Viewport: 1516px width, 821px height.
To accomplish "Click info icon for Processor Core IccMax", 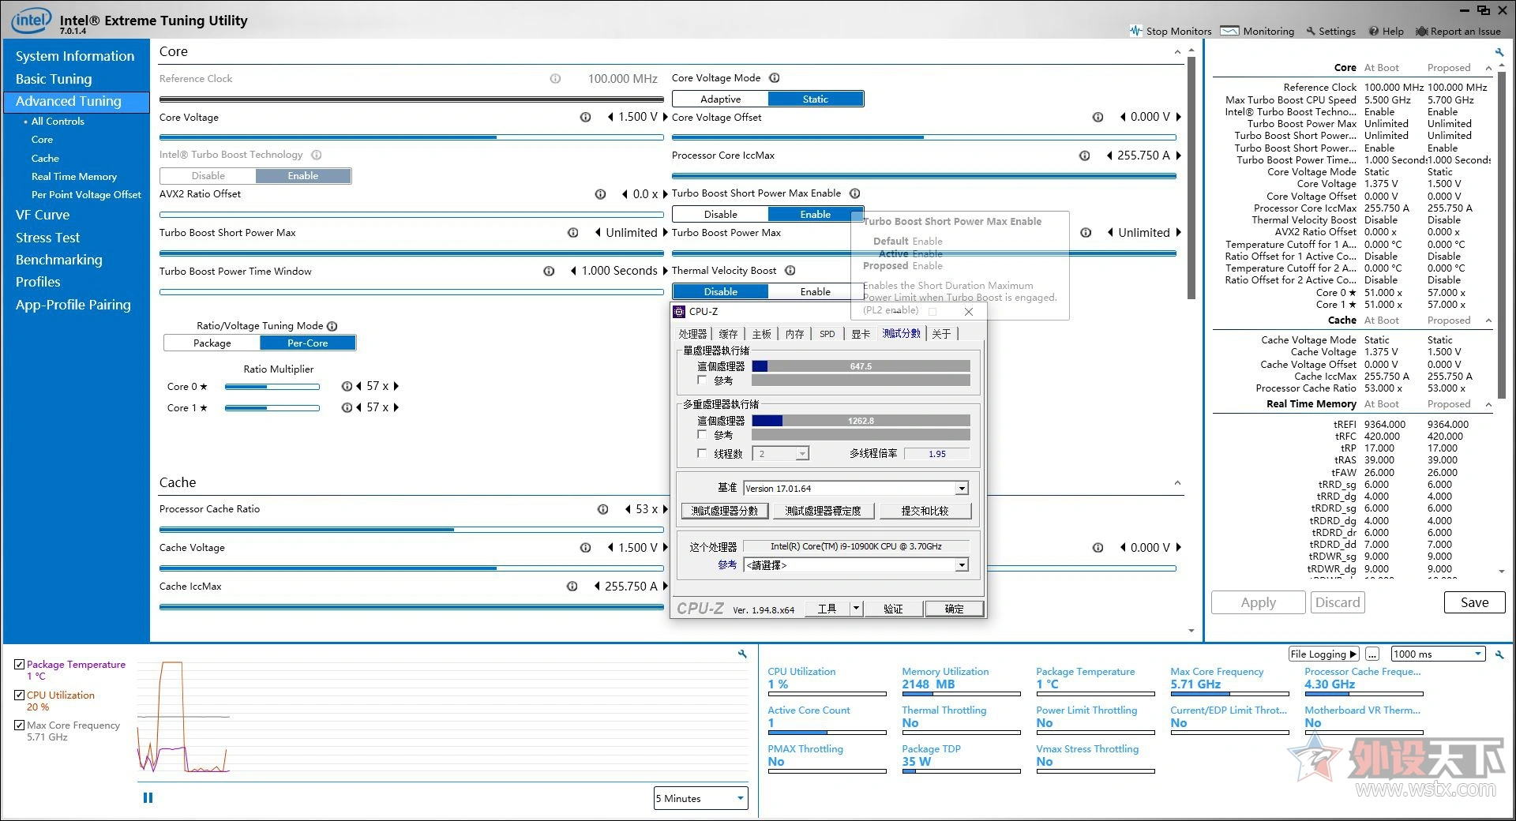I will (1084, 156).
